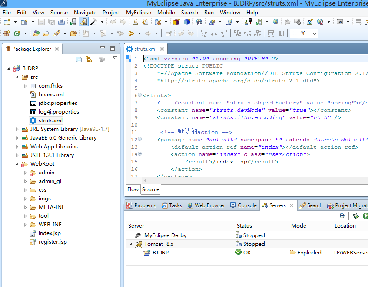
Task: Open the Web Browser tab
Action: coord(206,205)
